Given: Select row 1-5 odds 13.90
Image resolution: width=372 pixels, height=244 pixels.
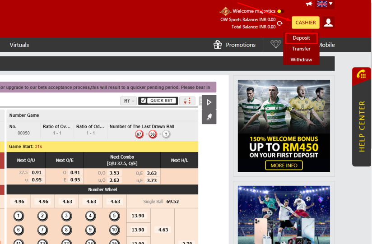Looking at the screenshot, I should coord(138,216).
